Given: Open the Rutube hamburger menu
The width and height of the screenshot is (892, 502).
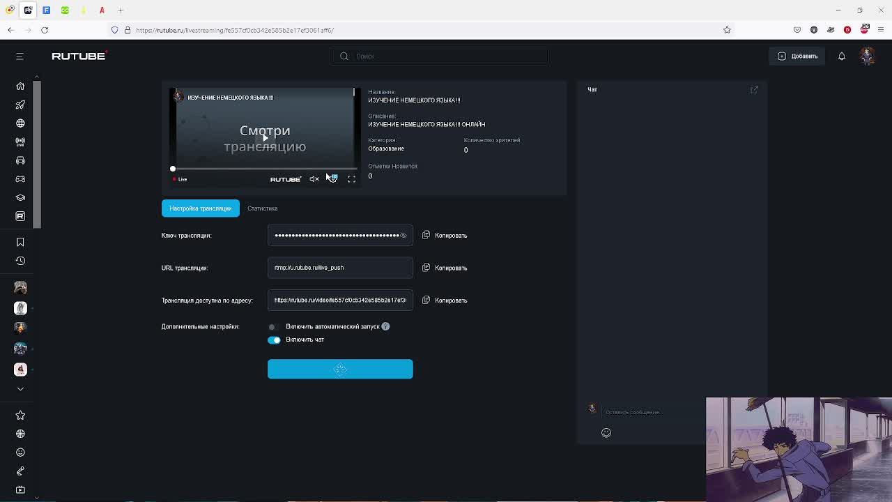Looking at the screenshot, I should [x=20, y=56].
